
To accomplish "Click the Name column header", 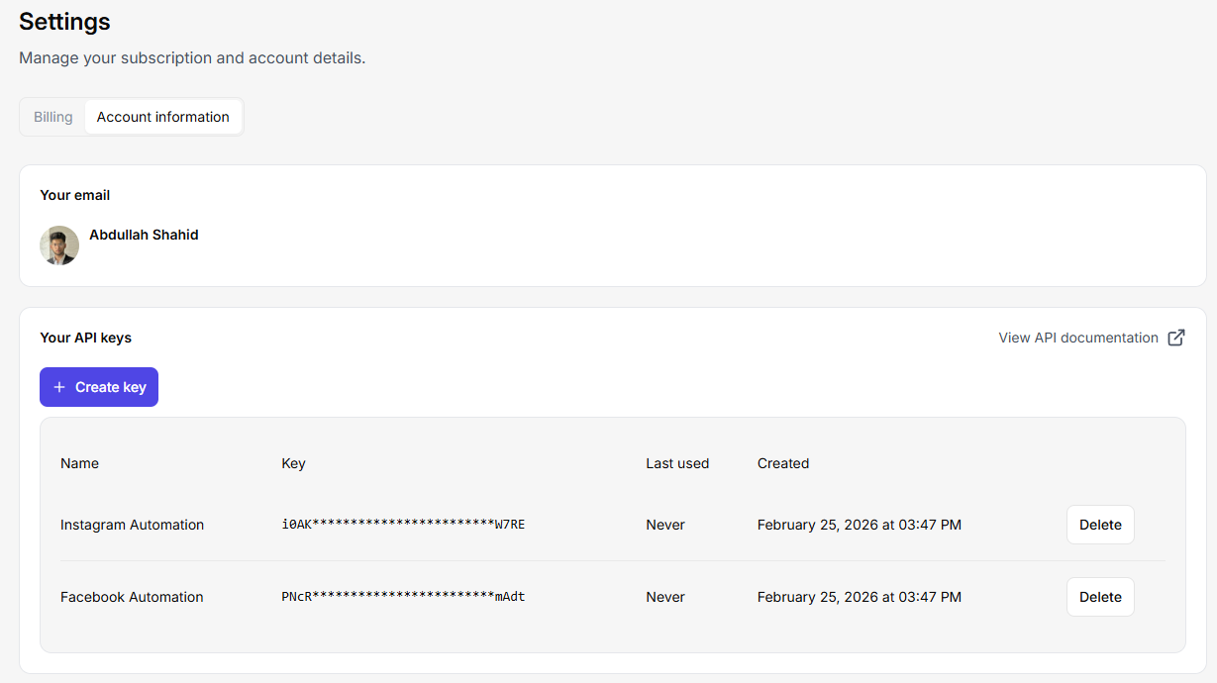I will [x=79, y=463].
